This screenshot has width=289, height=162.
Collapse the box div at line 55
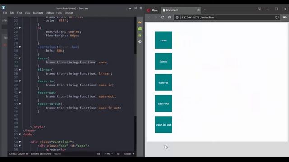20,146
